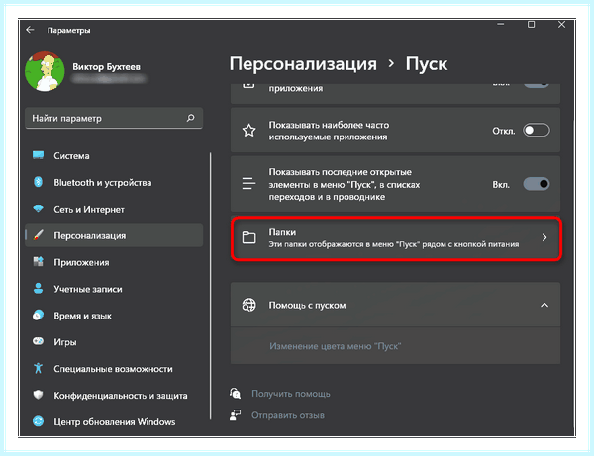Click the Получить помощь headset icon
The height and width of the screenshot is (456, 594).
pos(235,393)
